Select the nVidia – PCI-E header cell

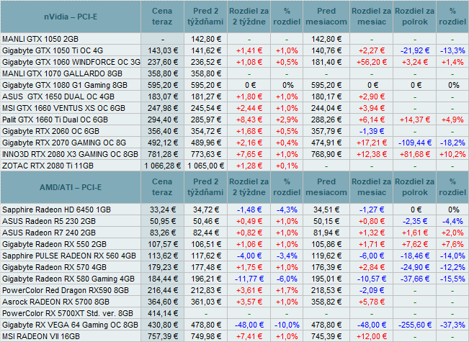(71, 17)
